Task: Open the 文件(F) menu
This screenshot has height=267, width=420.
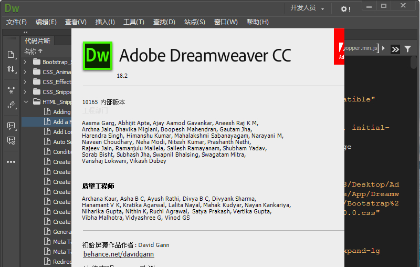Action: coord(16,22)
